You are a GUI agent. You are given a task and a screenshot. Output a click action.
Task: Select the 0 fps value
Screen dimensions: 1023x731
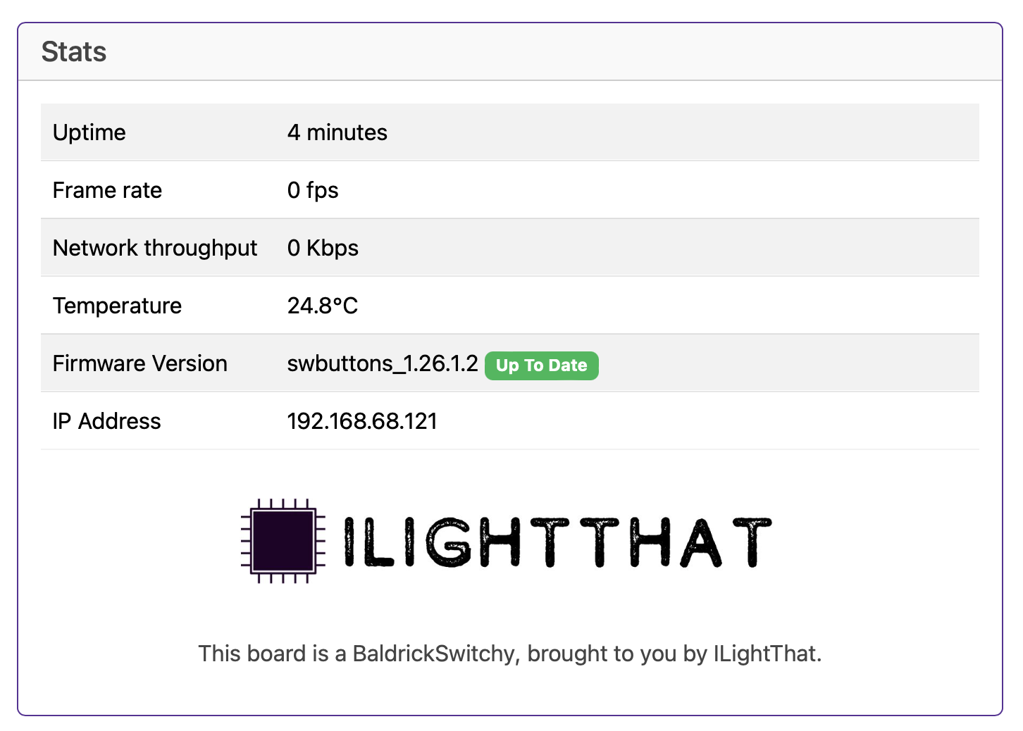tap(313, 190)
